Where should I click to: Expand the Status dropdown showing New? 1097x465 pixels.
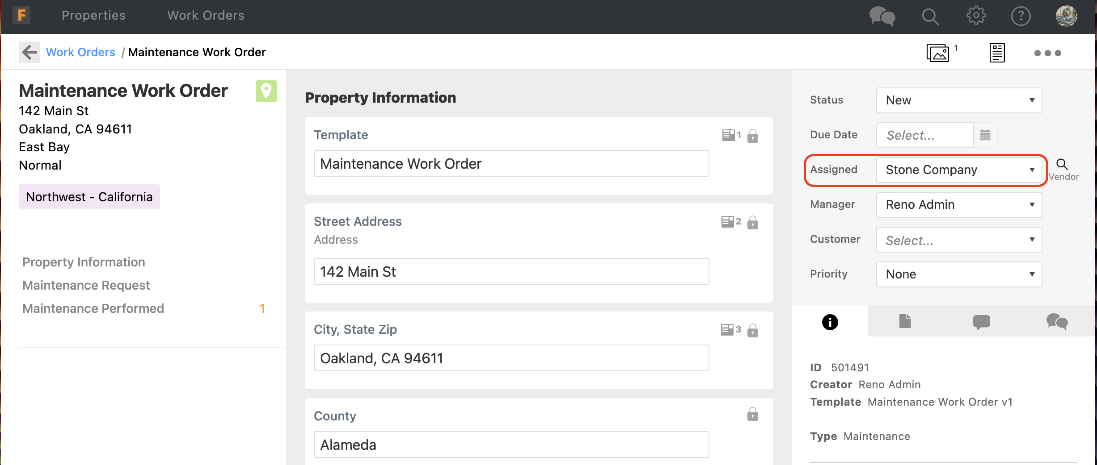pyautogui.click(x=959, y=100)
